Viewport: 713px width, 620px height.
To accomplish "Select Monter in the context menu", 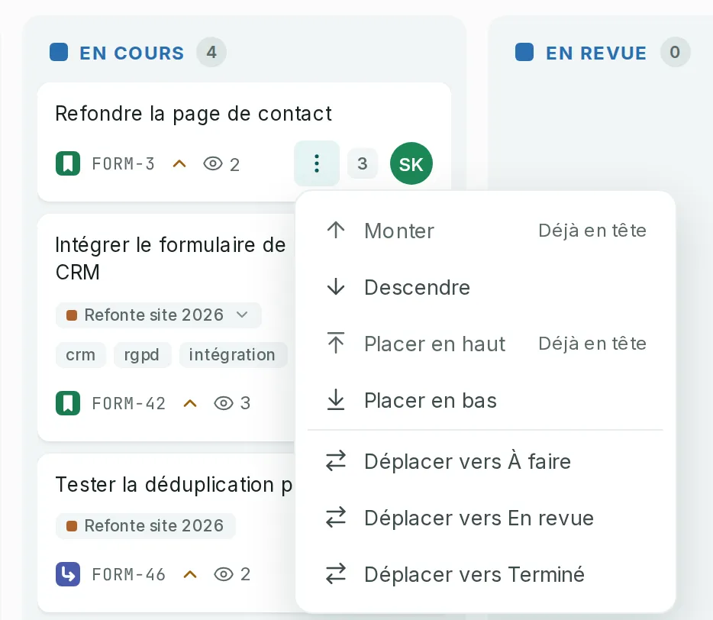I will pos(486,231).
